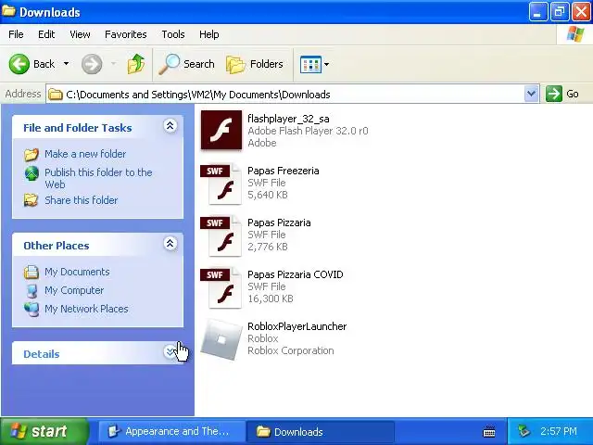Open the Address bar dropdown list
The width and height of the screenshot is (593, 445).
point(531,94)
